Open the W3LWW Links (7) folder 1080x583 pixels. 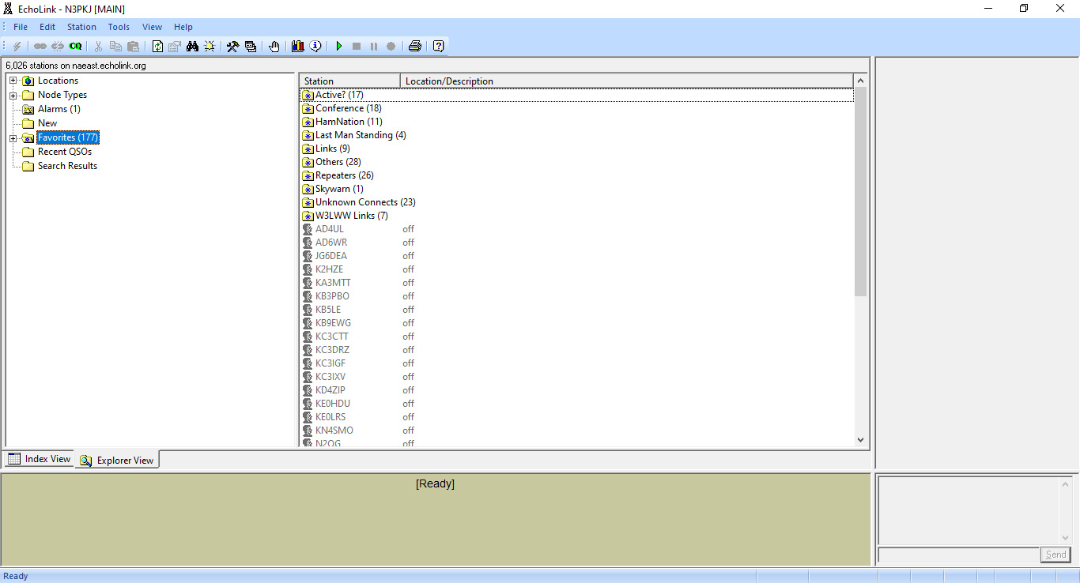point(351,216)
